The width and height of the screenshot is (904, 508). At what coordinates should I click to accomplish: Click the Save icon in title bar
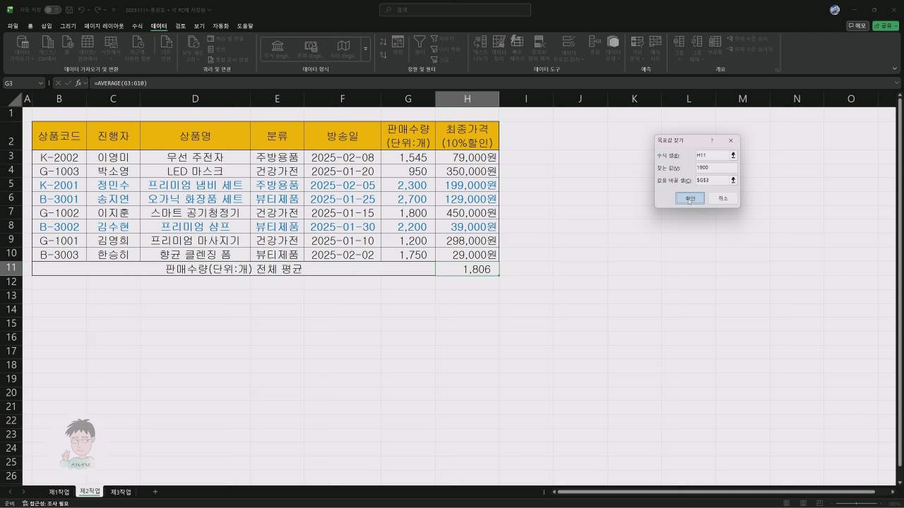pyautogui.click(x=69, y=10)
